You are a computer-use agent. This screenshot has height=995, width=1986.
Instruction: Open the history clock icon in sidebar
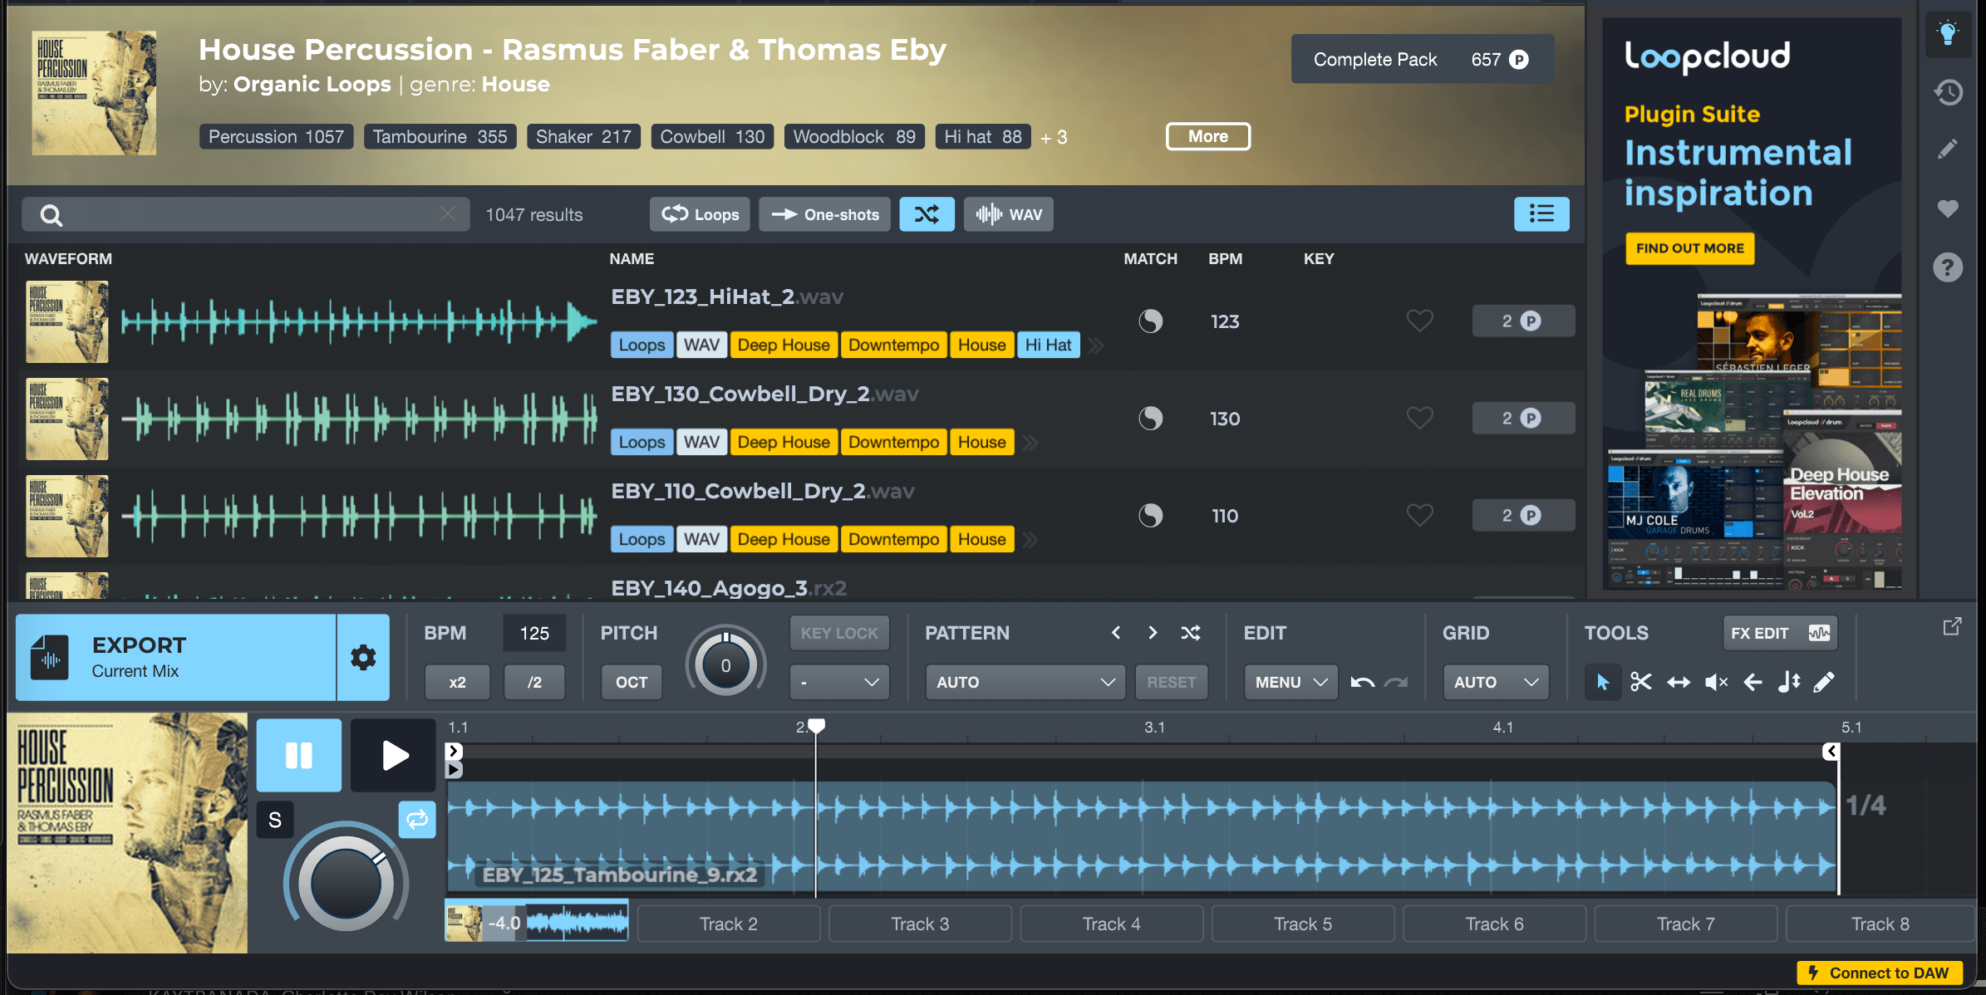1948,92
